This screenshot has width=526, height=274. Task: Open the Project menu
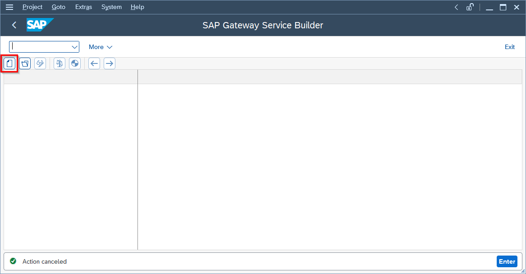(32, 7)
